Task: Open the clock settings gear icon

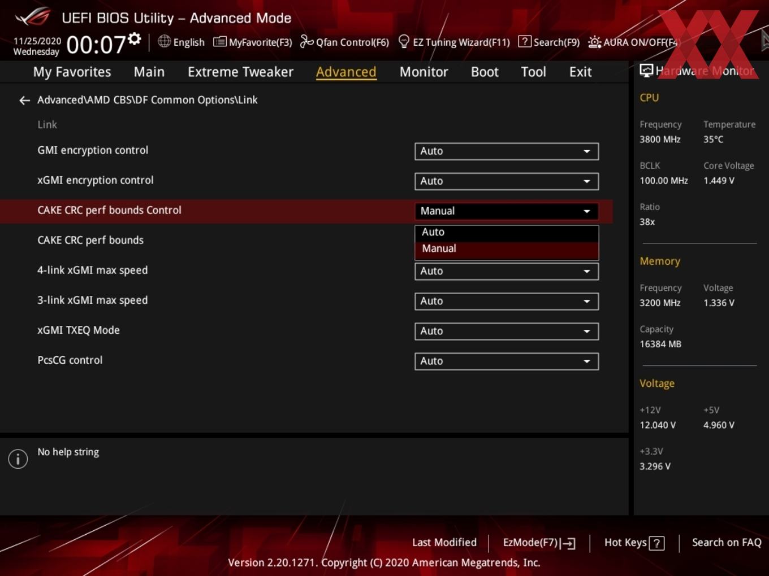Action: click(x=135, y=38)
